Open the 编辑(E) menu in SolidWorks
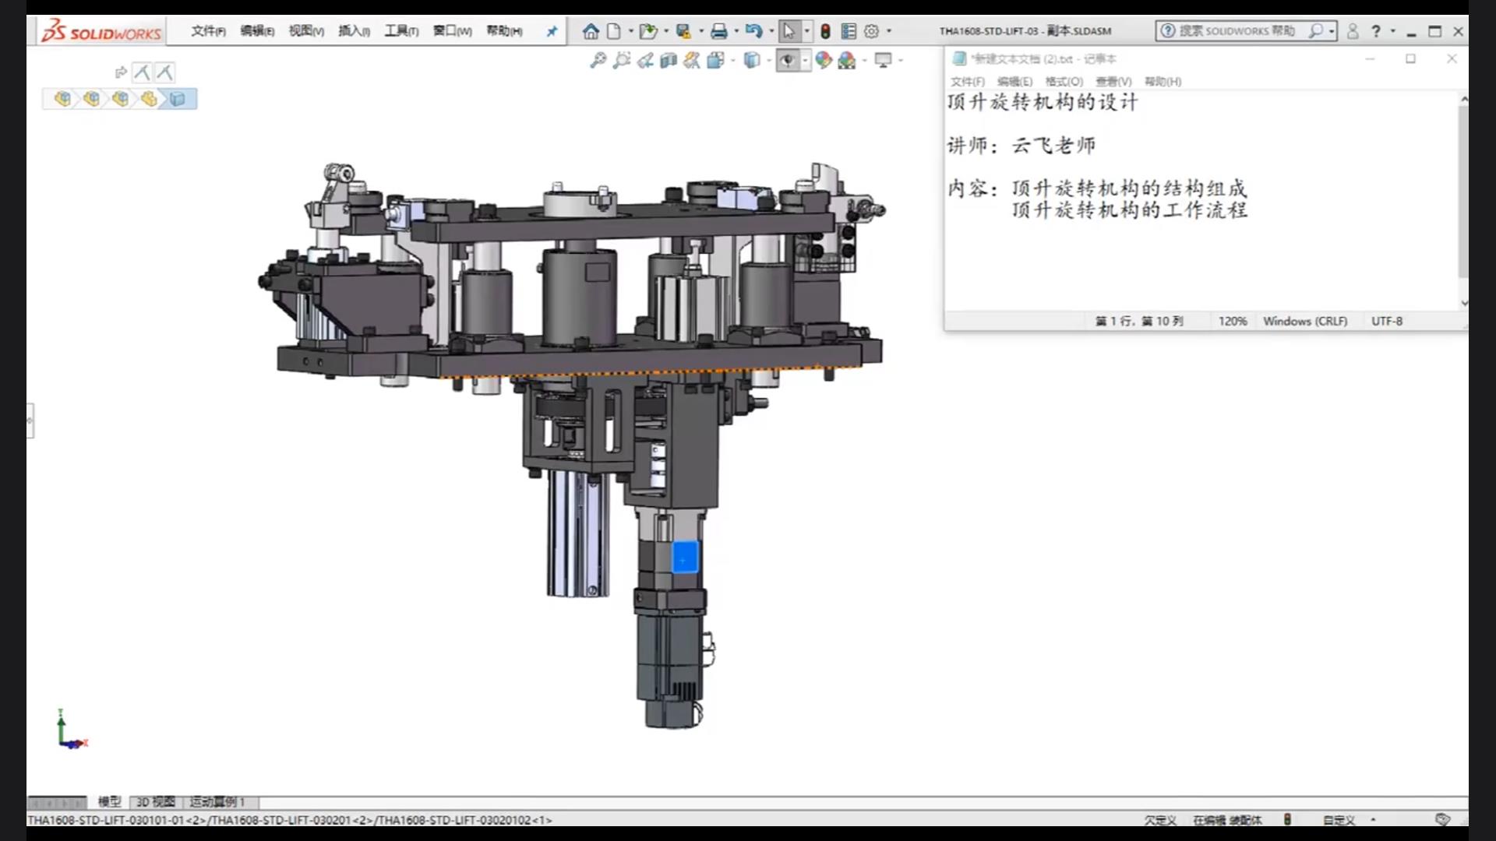This screenshot has height=841, width=1496. point(257,31)
